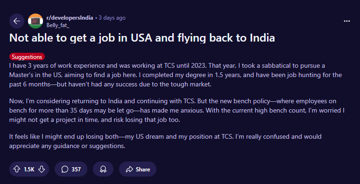Open the three-dot post options menu

click(346, 21)
